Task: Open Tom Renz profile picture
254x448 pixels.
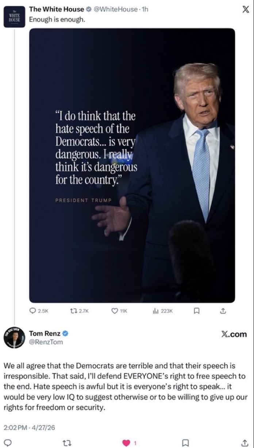Action: [14, 337]
